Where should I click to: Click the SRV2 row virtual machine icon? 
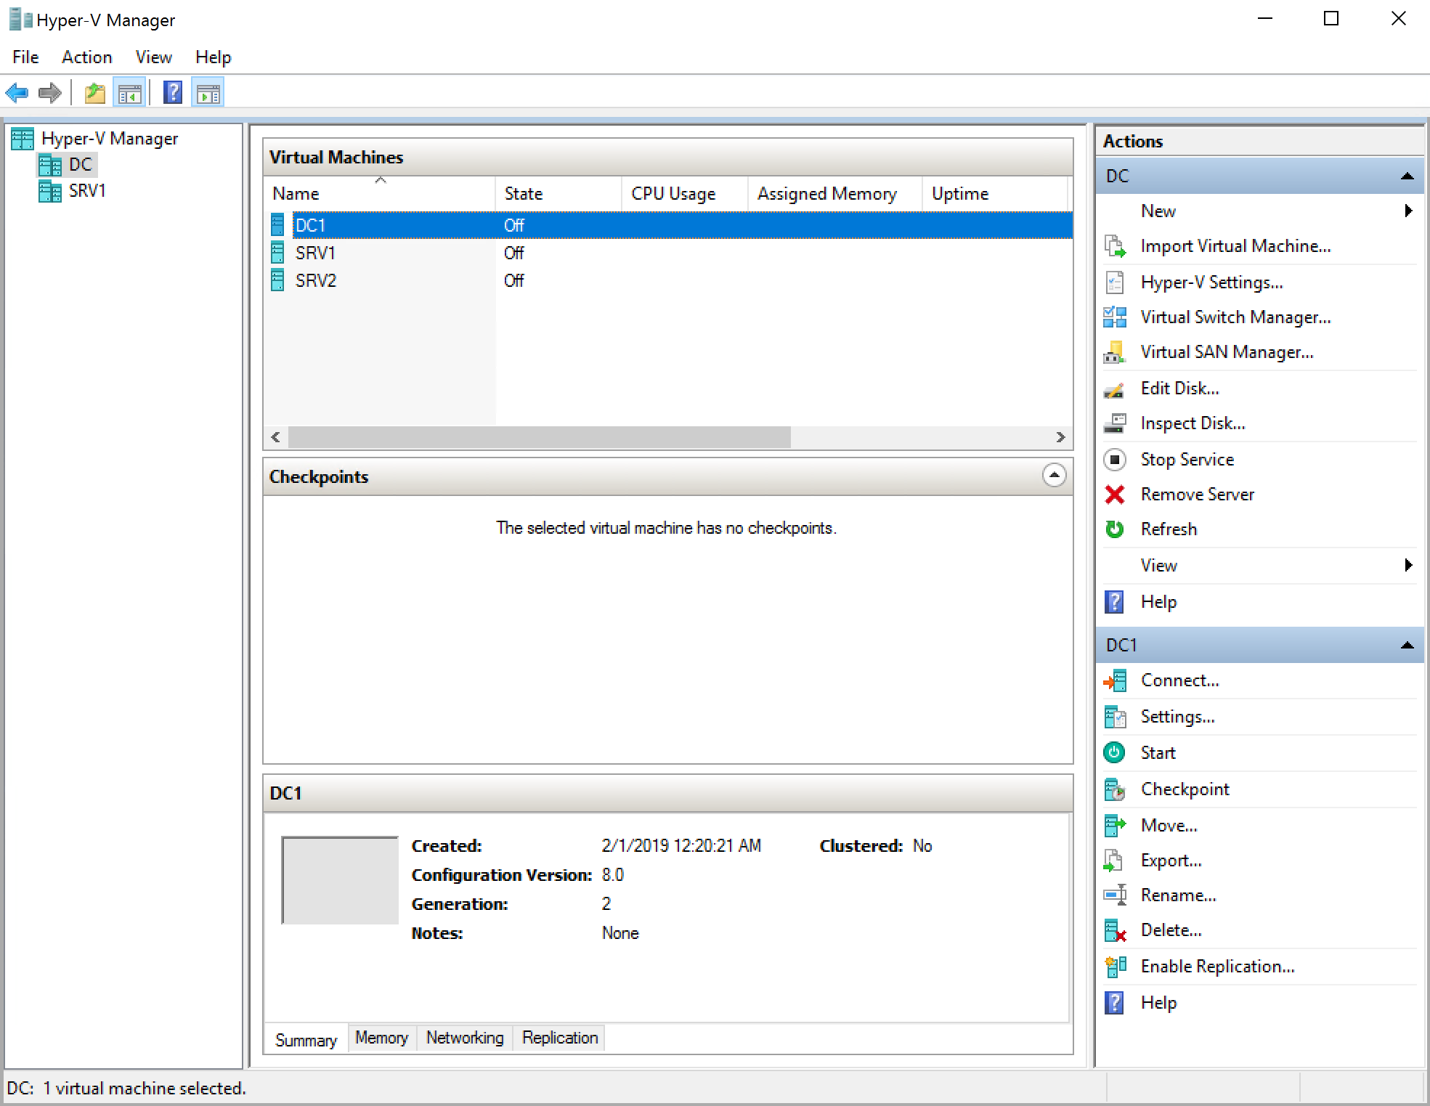[x=277, y=280]
